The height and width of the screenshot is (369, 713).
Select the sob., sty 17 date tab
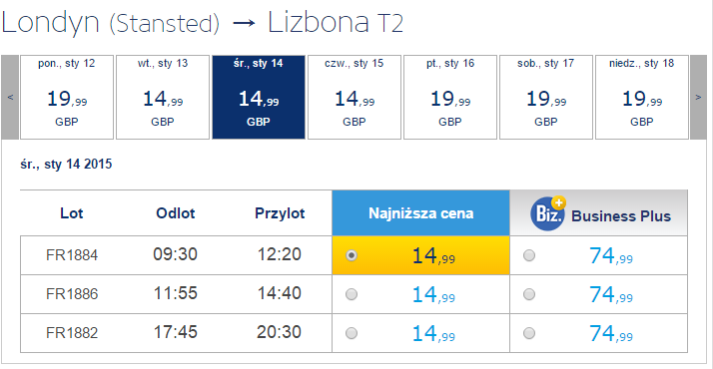click(546, 97)
